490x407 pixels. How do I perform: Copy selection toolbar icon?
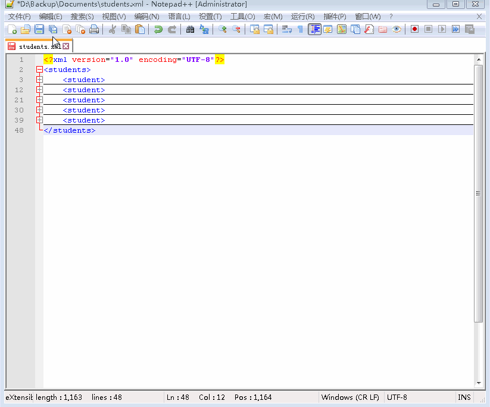pyautogui.click(x=126, y=29)
